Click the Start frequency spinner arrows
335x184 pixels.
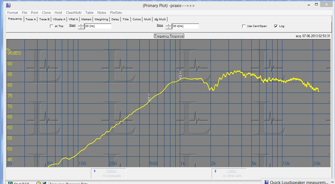81,26
